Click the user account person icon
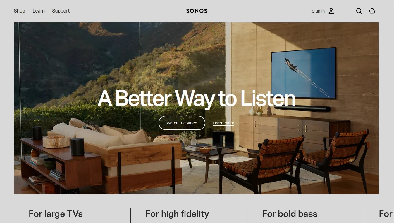 [x=331, y=11]
